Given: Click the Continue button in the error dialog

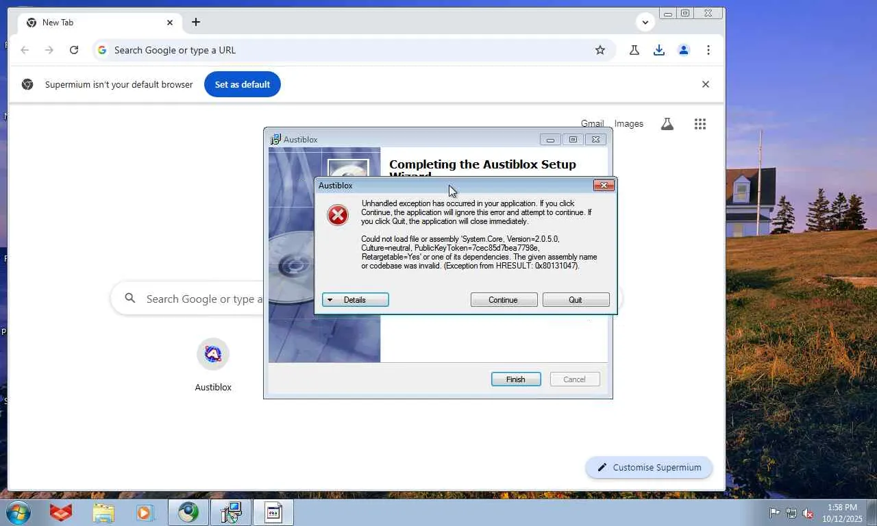Looking at the screenshot, I should (x=504, y=300).
